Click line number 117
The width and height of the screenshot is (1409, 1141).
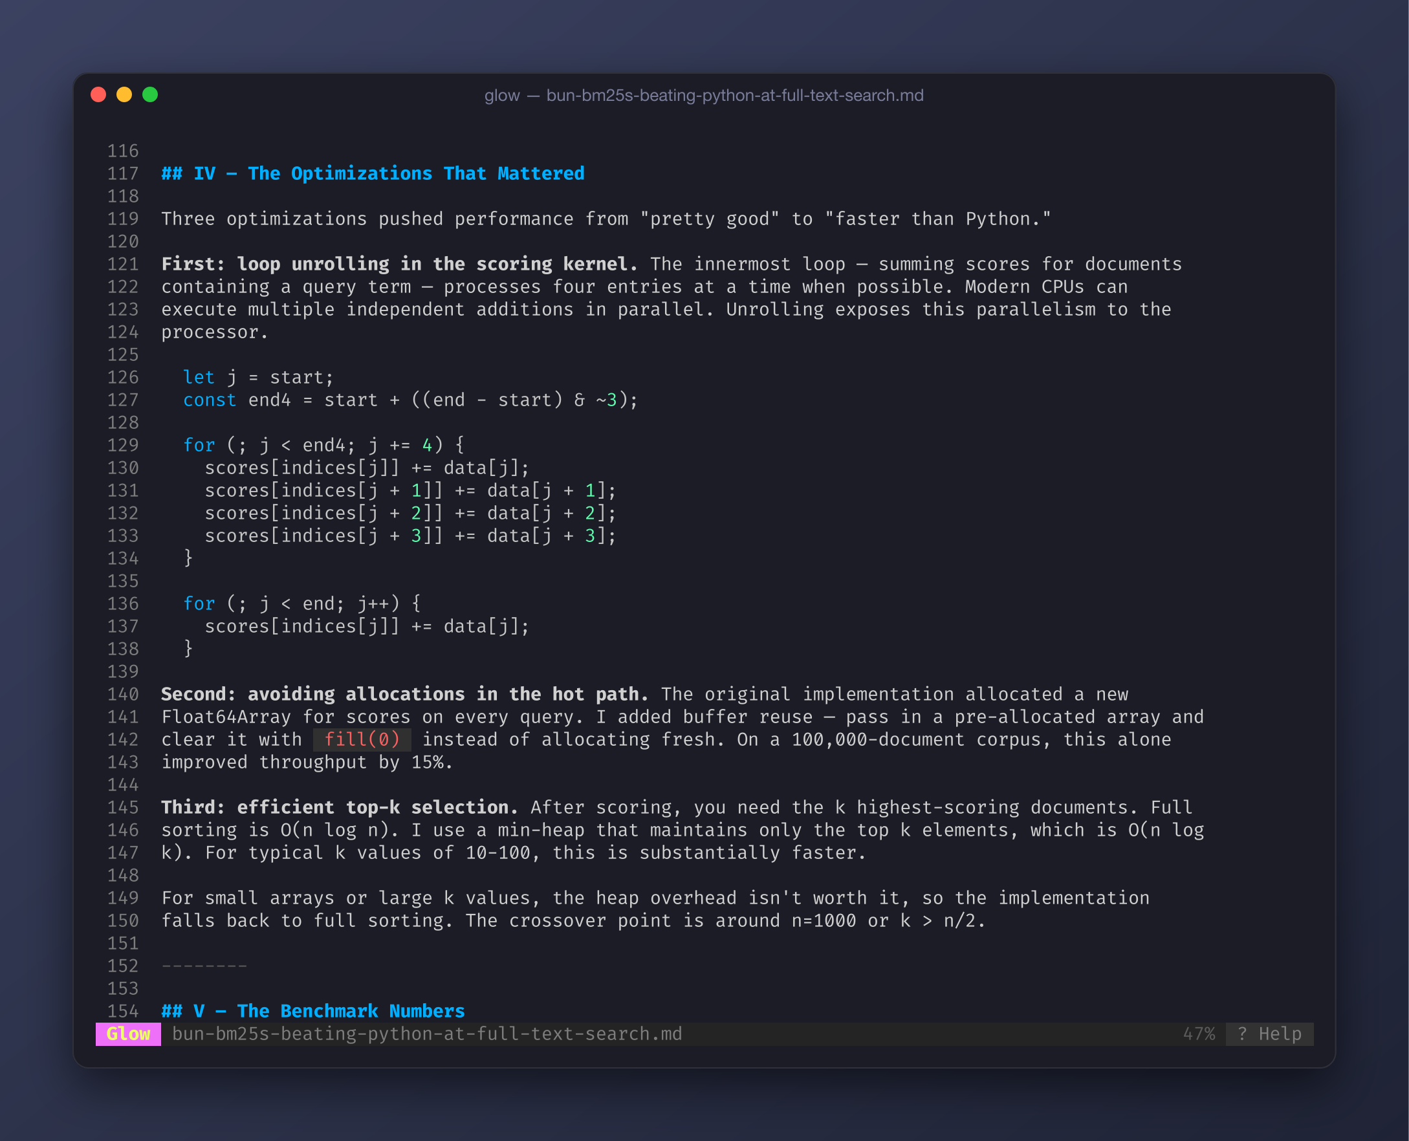123,173
